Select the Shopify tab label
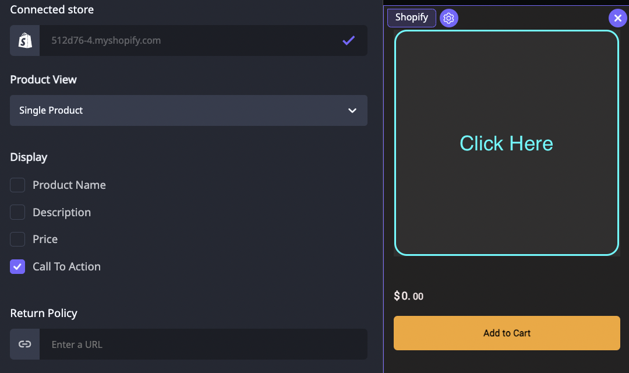Screen dimensions: 629x373 [411, 18]
